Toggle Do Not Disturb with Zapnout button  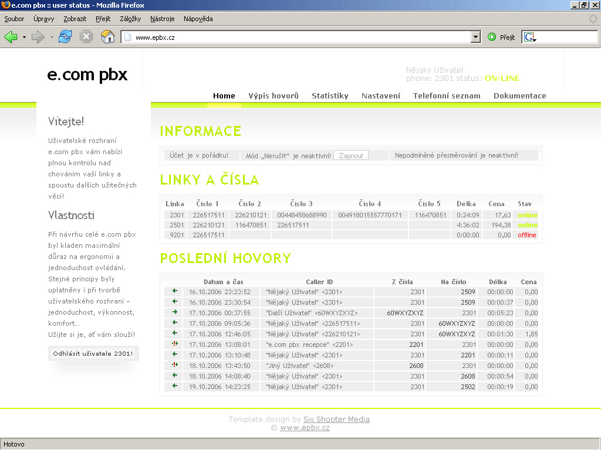(351, 156)
